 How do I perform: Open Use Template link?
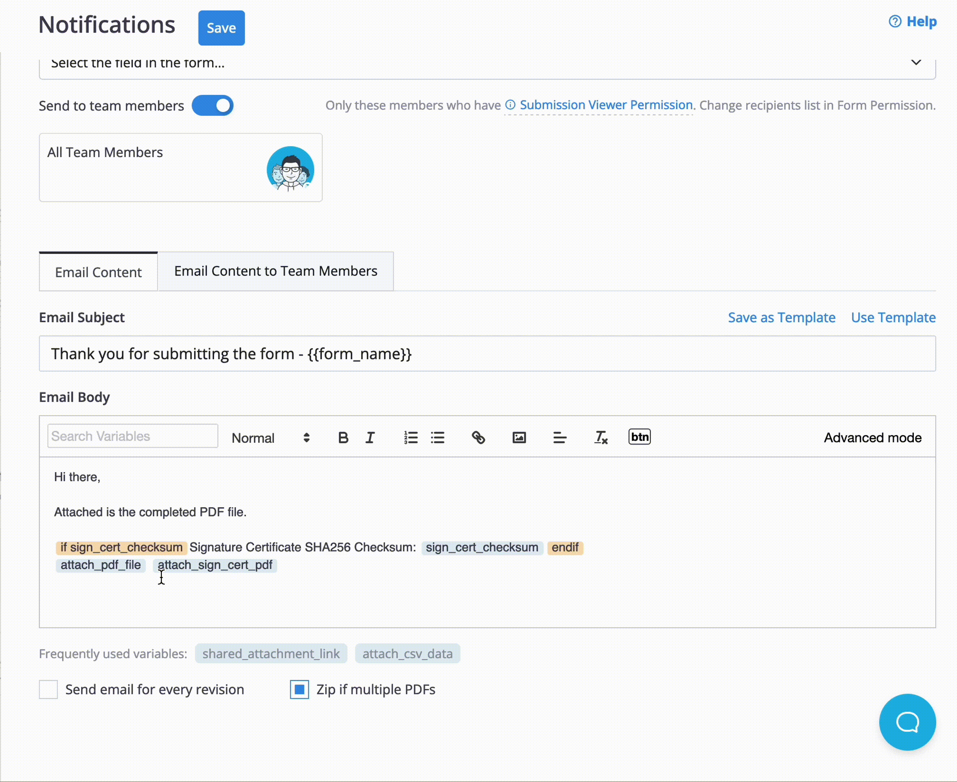pyautogui.click(x=893, y=318)
